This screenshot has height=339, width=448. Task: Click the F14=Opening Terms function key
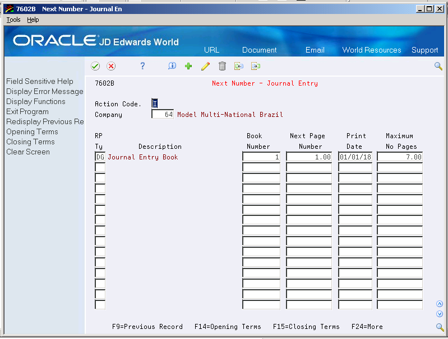228,327
